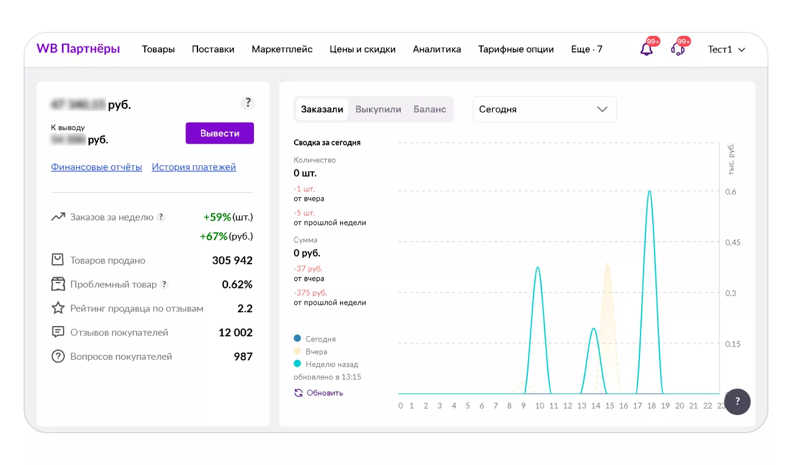Click the seller rating value 2.2
Image resolution: width=792 pixels, height=465 pixels.
[245, 308]
